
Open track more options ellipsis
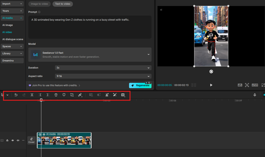pyautogui.click(x=23, y=140)
